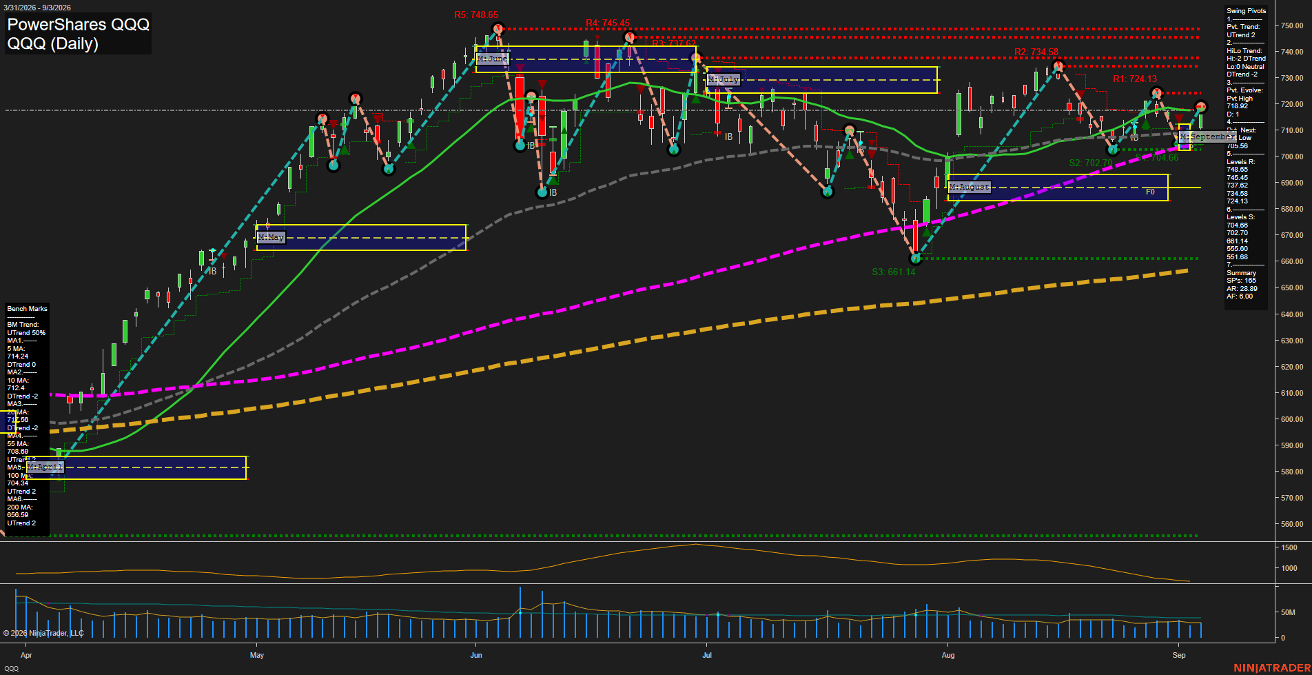The image size is (1312, 675).
Task: Click the PowerShares QQQ chart title
Action: click(79, 25)
